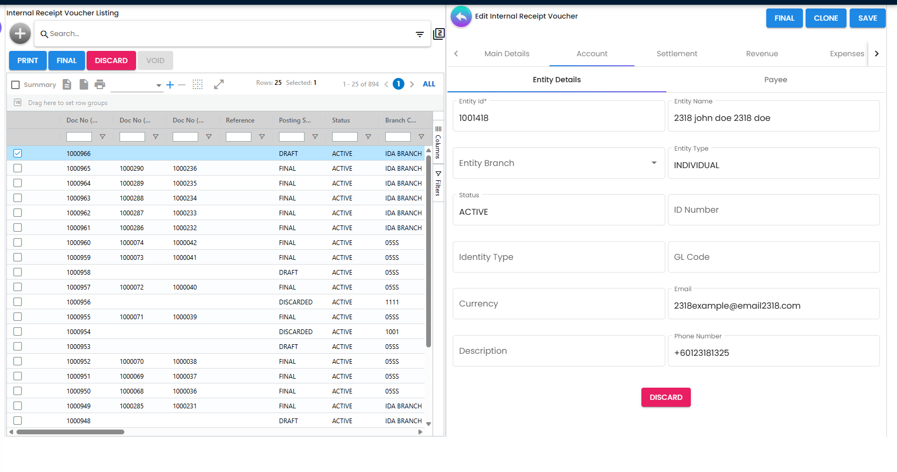Click the dotted grid icon in toolbar
Screen dimensions: 897x472
[x=198, y=84]
